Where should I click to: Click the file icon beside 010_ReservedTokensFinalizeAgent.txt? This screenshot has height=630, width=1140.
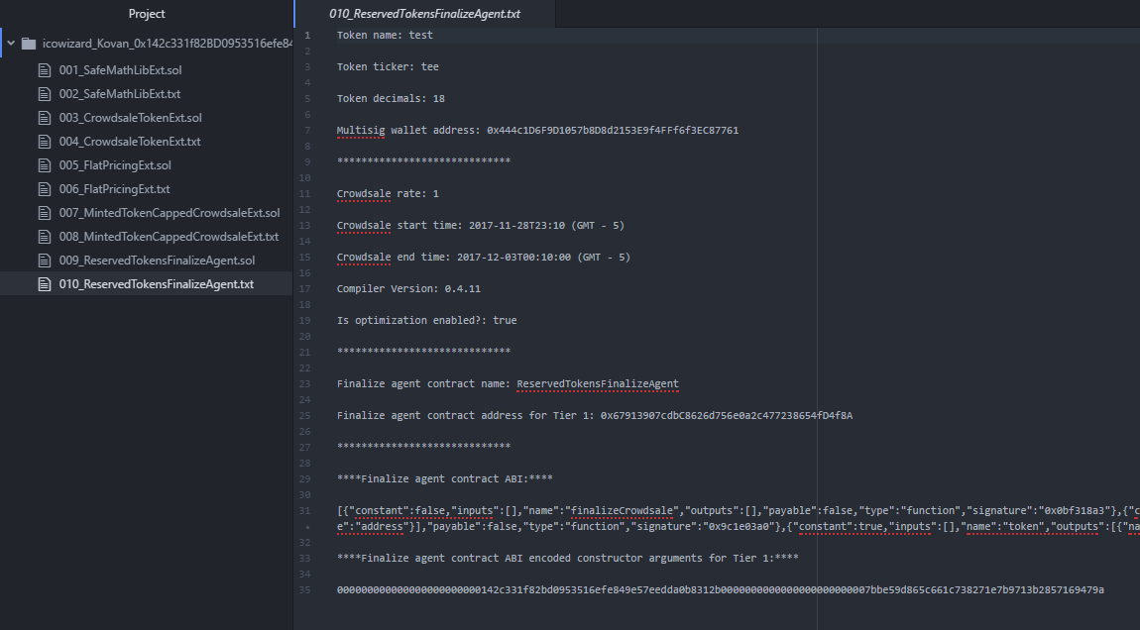click(x=45, y=284)
